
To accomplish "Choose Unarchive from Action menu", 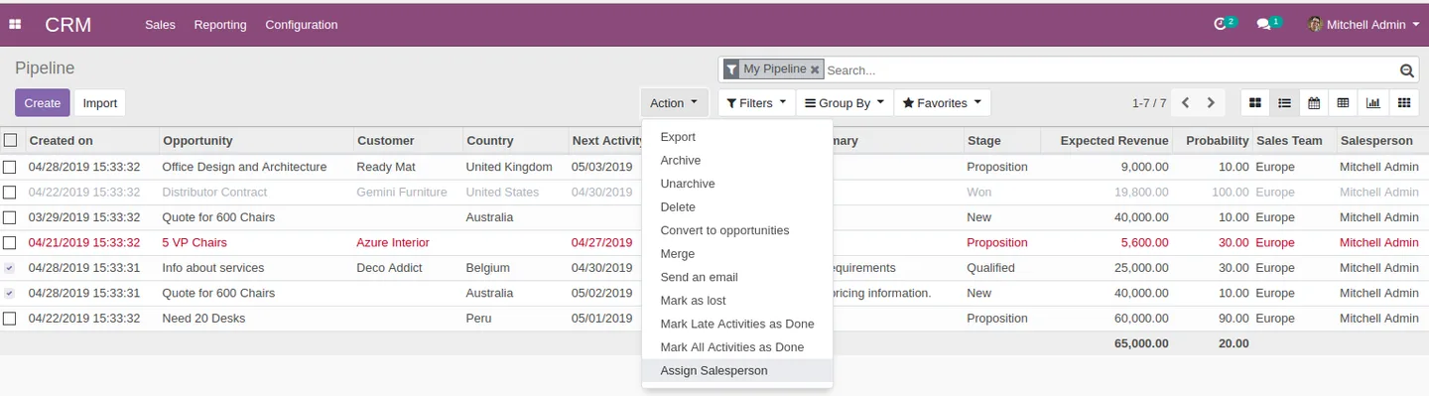I will click(737, 184).
